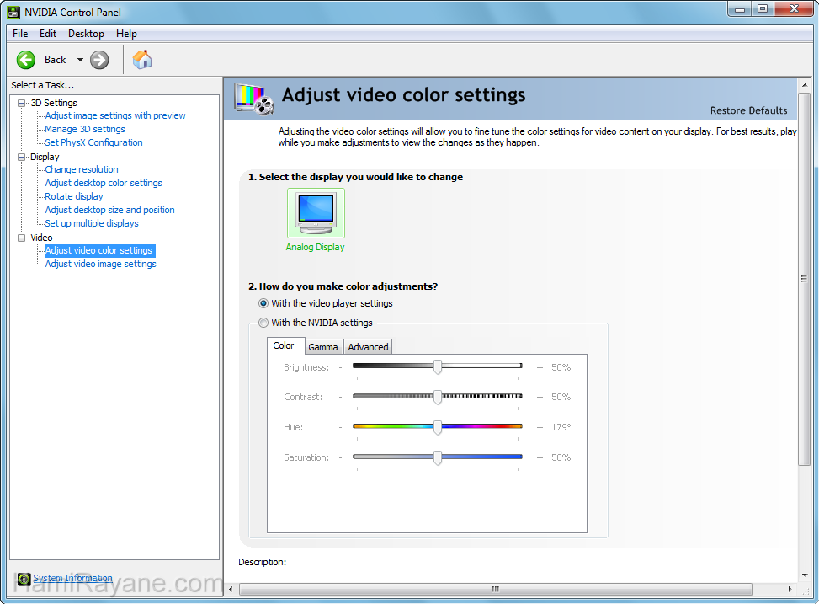The width and height of the screenshot is (819, 604).
Task: Open Set PhysX Configuration
Action: pyautogui.click(x=93, y=142)
